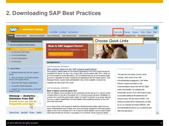Open the Data Administration tab

pos(69,36)
